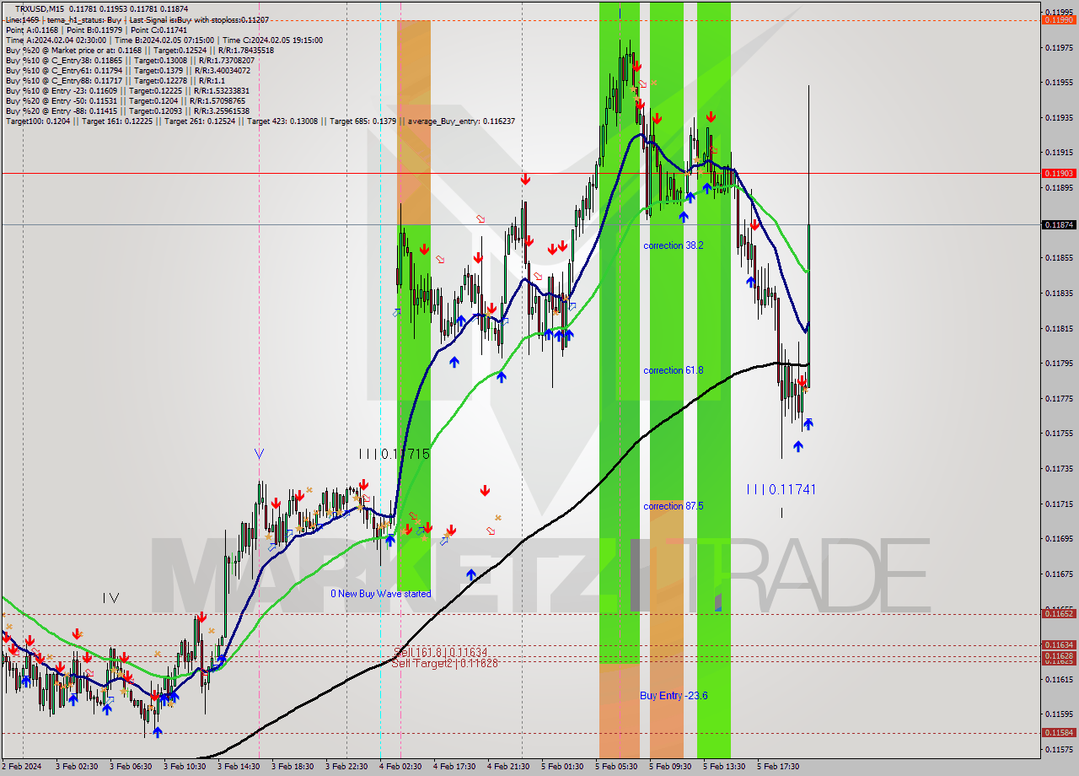Select the 'Target100: 0.1204' targets summary line
The height and width of the screenshot is (776, 1079).
(x=260, y=121)
